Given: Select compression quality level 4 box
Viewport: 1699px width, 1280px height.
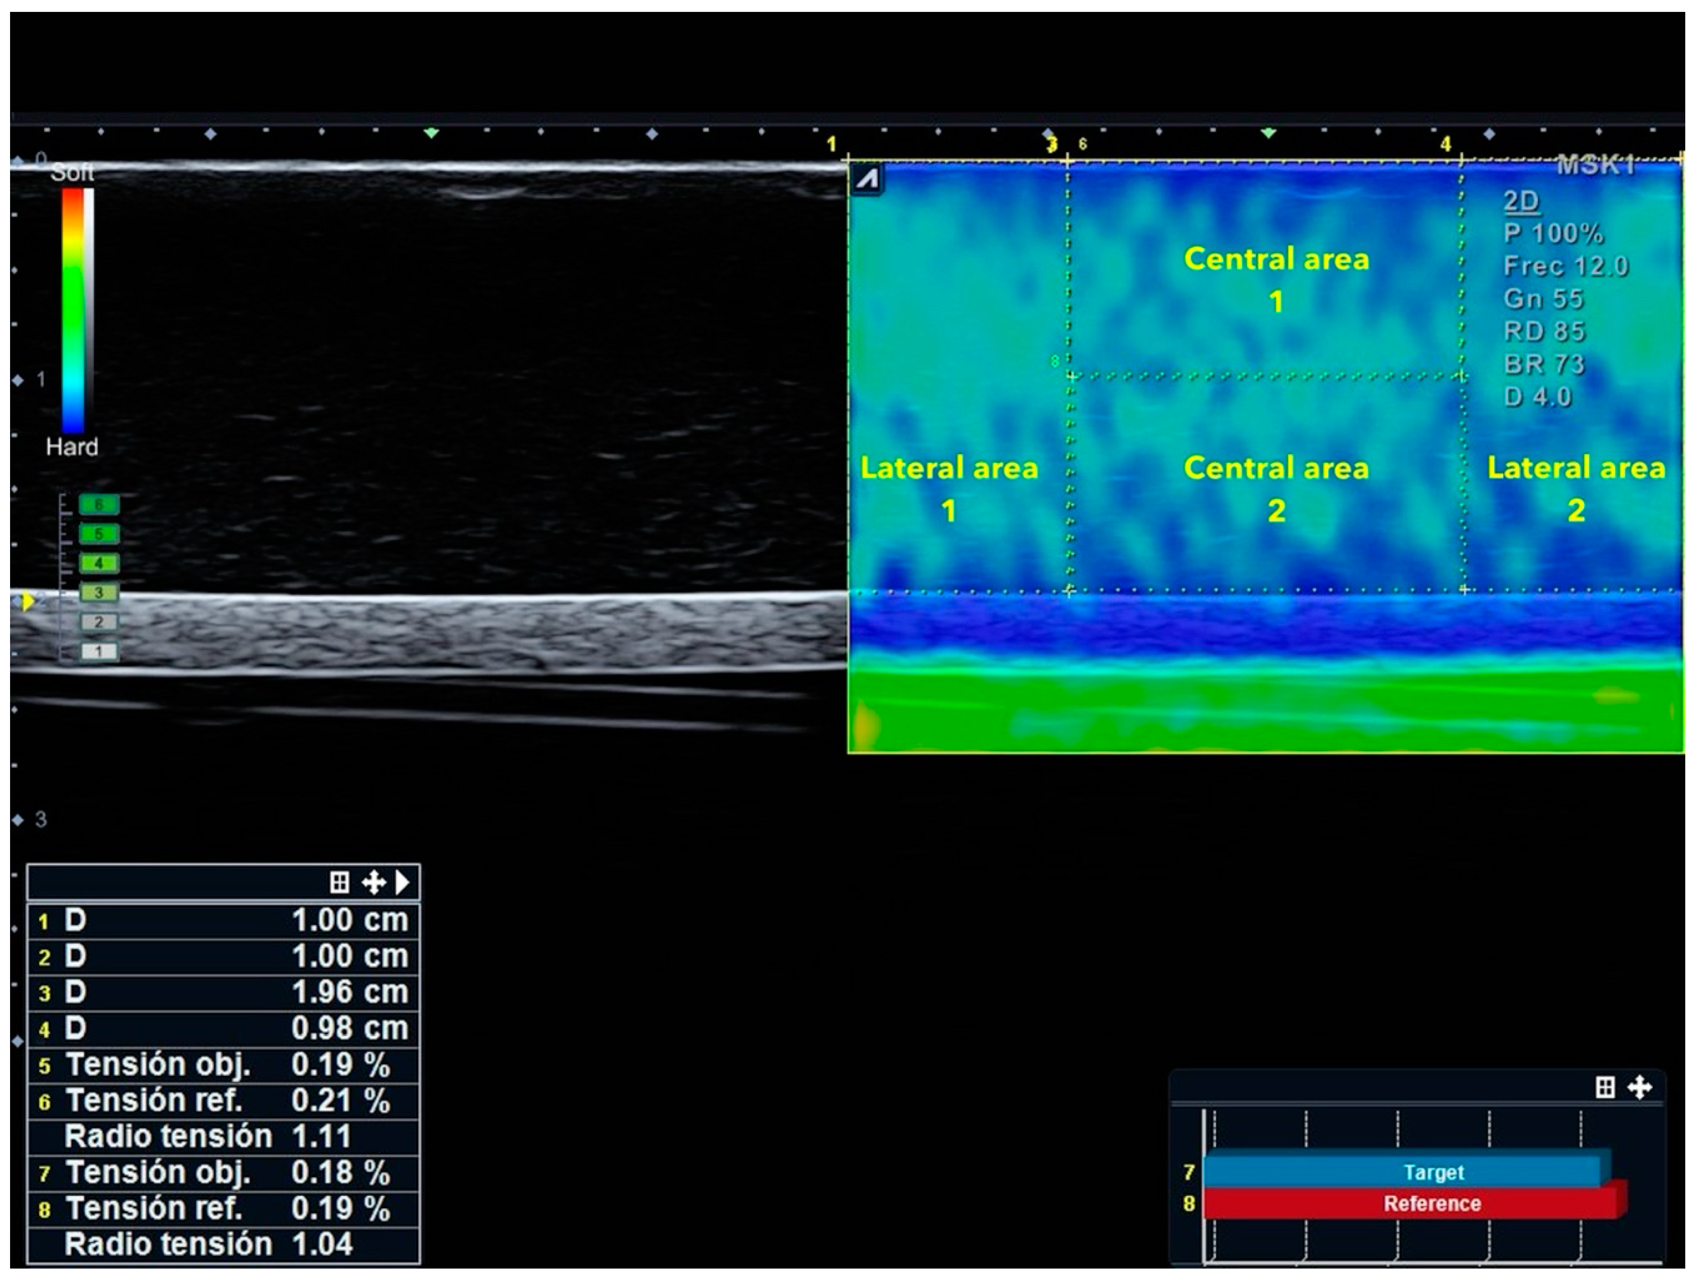Looking at the screenshot, I should tap(98, 564).
